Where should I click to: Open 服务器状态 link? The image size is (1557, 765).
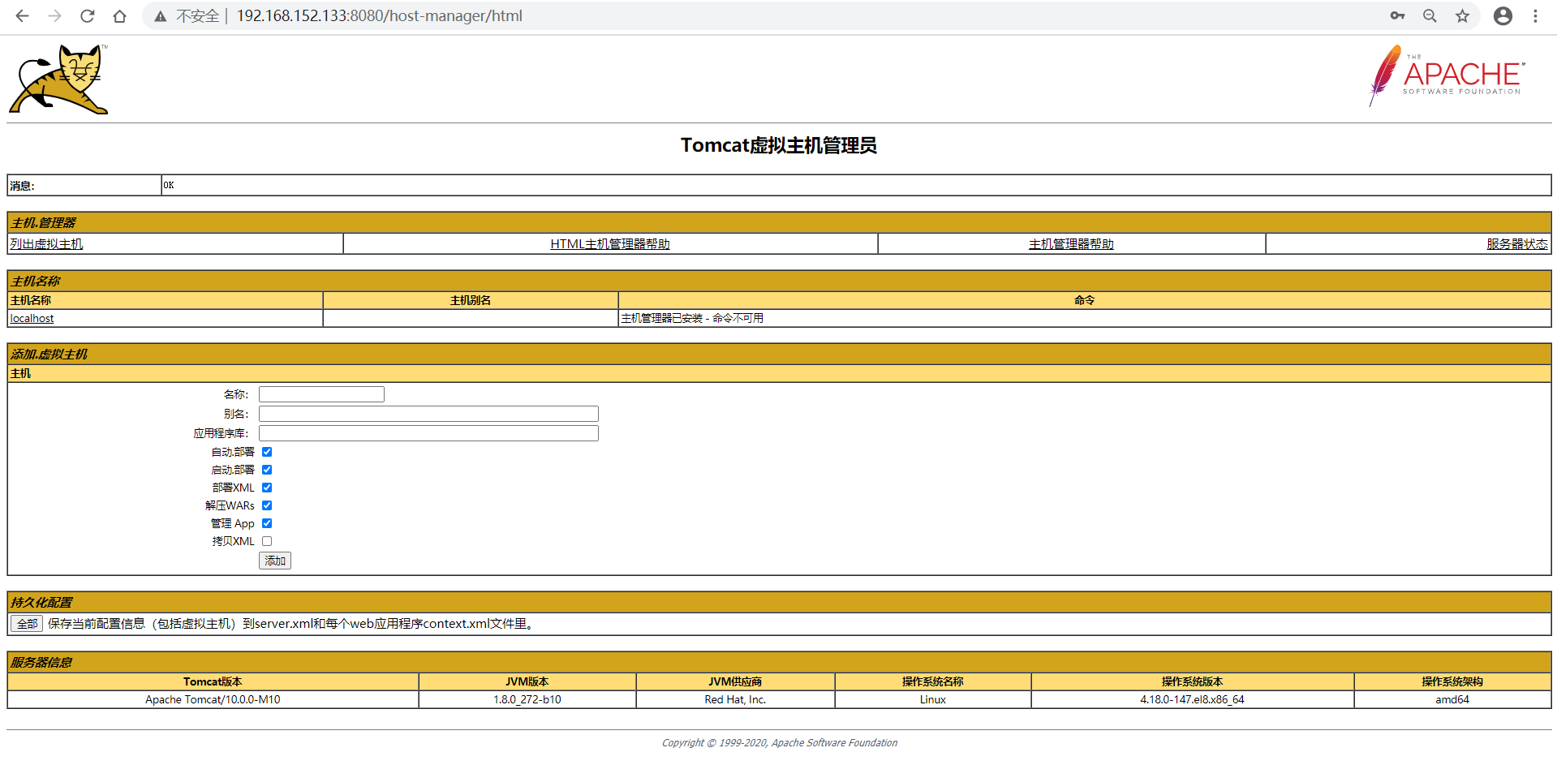pyautogui.click(x=1517, y=244)
